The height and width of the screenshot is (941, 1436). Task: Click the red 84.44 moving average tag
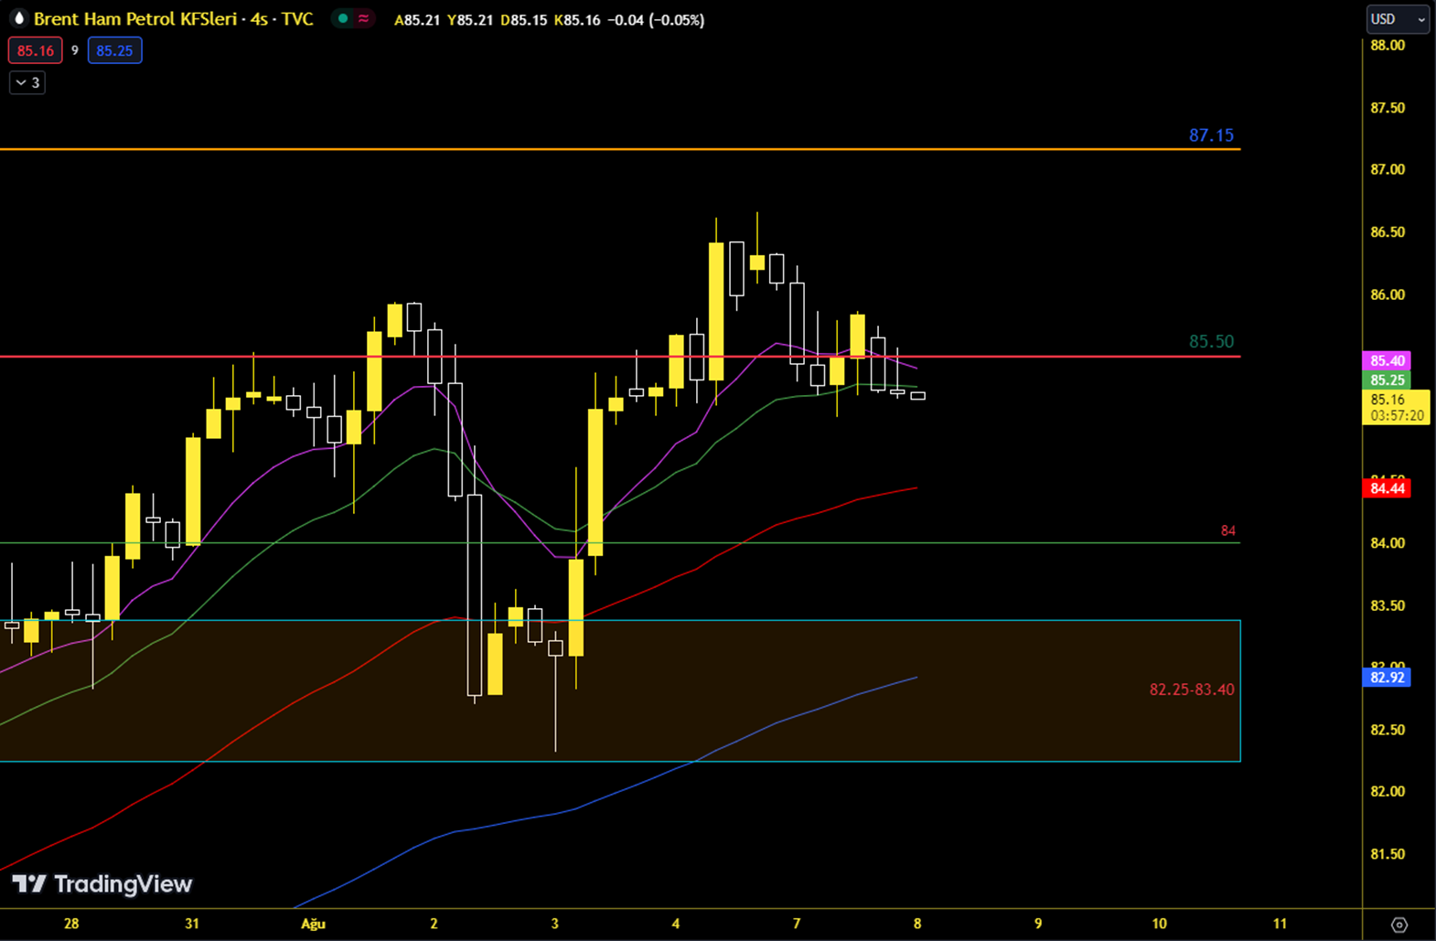click(x=1387, y=488)
